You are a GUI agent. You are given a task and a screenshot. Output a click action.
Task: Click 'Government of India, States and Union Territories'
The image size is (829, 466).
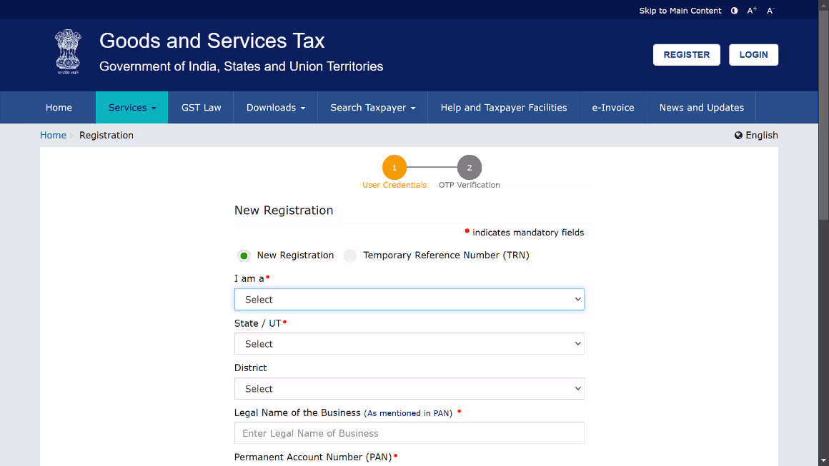241,66
